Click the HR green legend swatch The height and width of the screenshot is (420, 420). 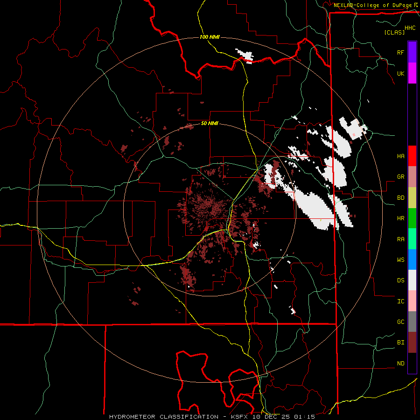pyautogui.click(x=412, y=218)
